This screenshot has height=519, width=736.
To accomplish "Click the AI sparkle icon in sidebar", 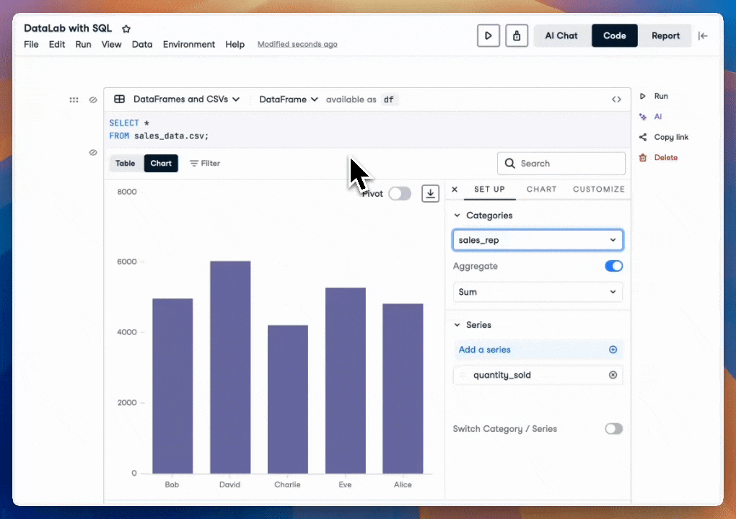I will pos(643,117).
